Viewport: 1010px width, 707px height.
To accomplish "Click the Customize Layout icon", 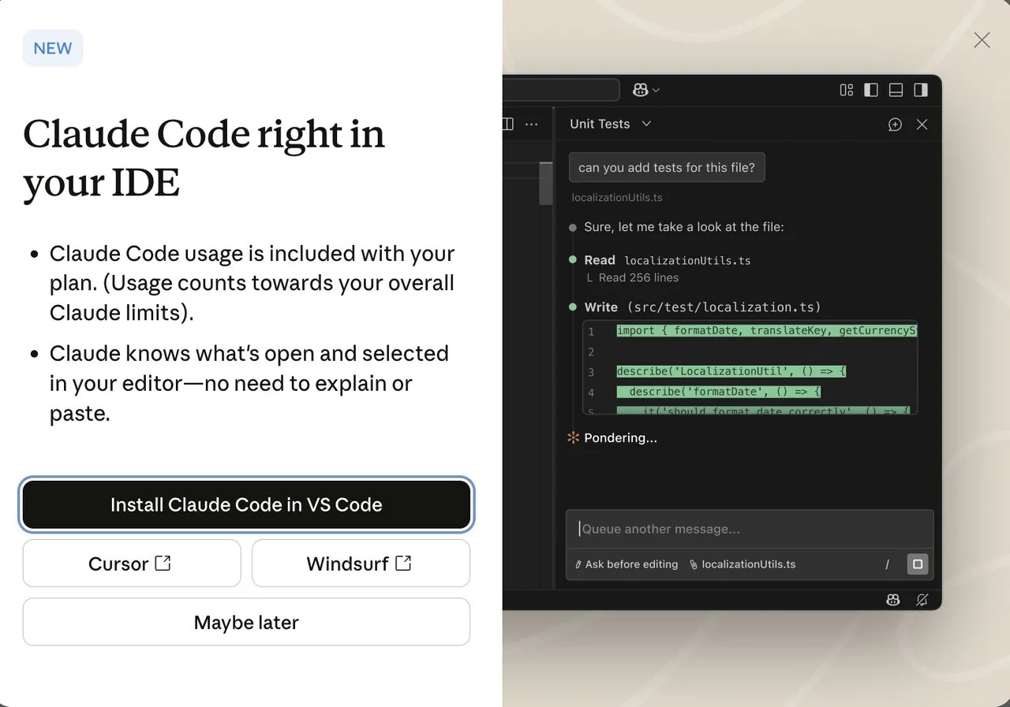I will pyautogui.click(x=847, y=90).
